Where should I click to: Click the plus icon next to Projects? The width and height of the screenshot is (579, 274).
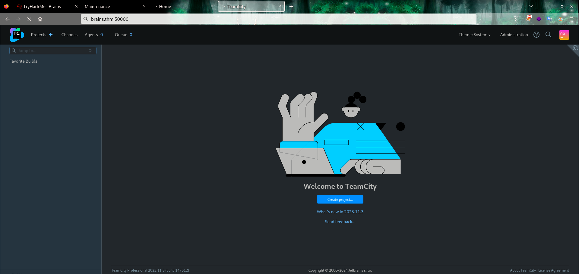coord(51,35)
